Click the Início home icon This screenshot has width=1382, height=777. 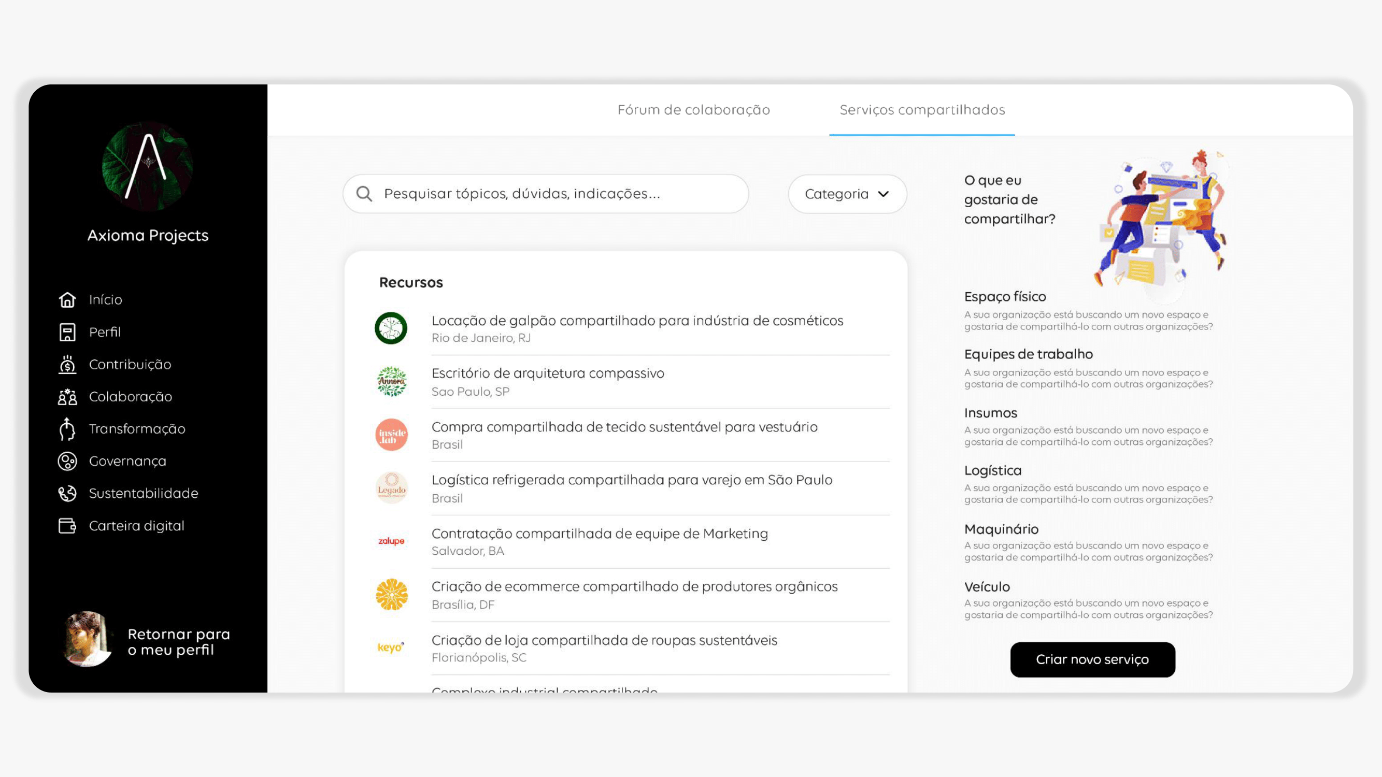point(67,300)
